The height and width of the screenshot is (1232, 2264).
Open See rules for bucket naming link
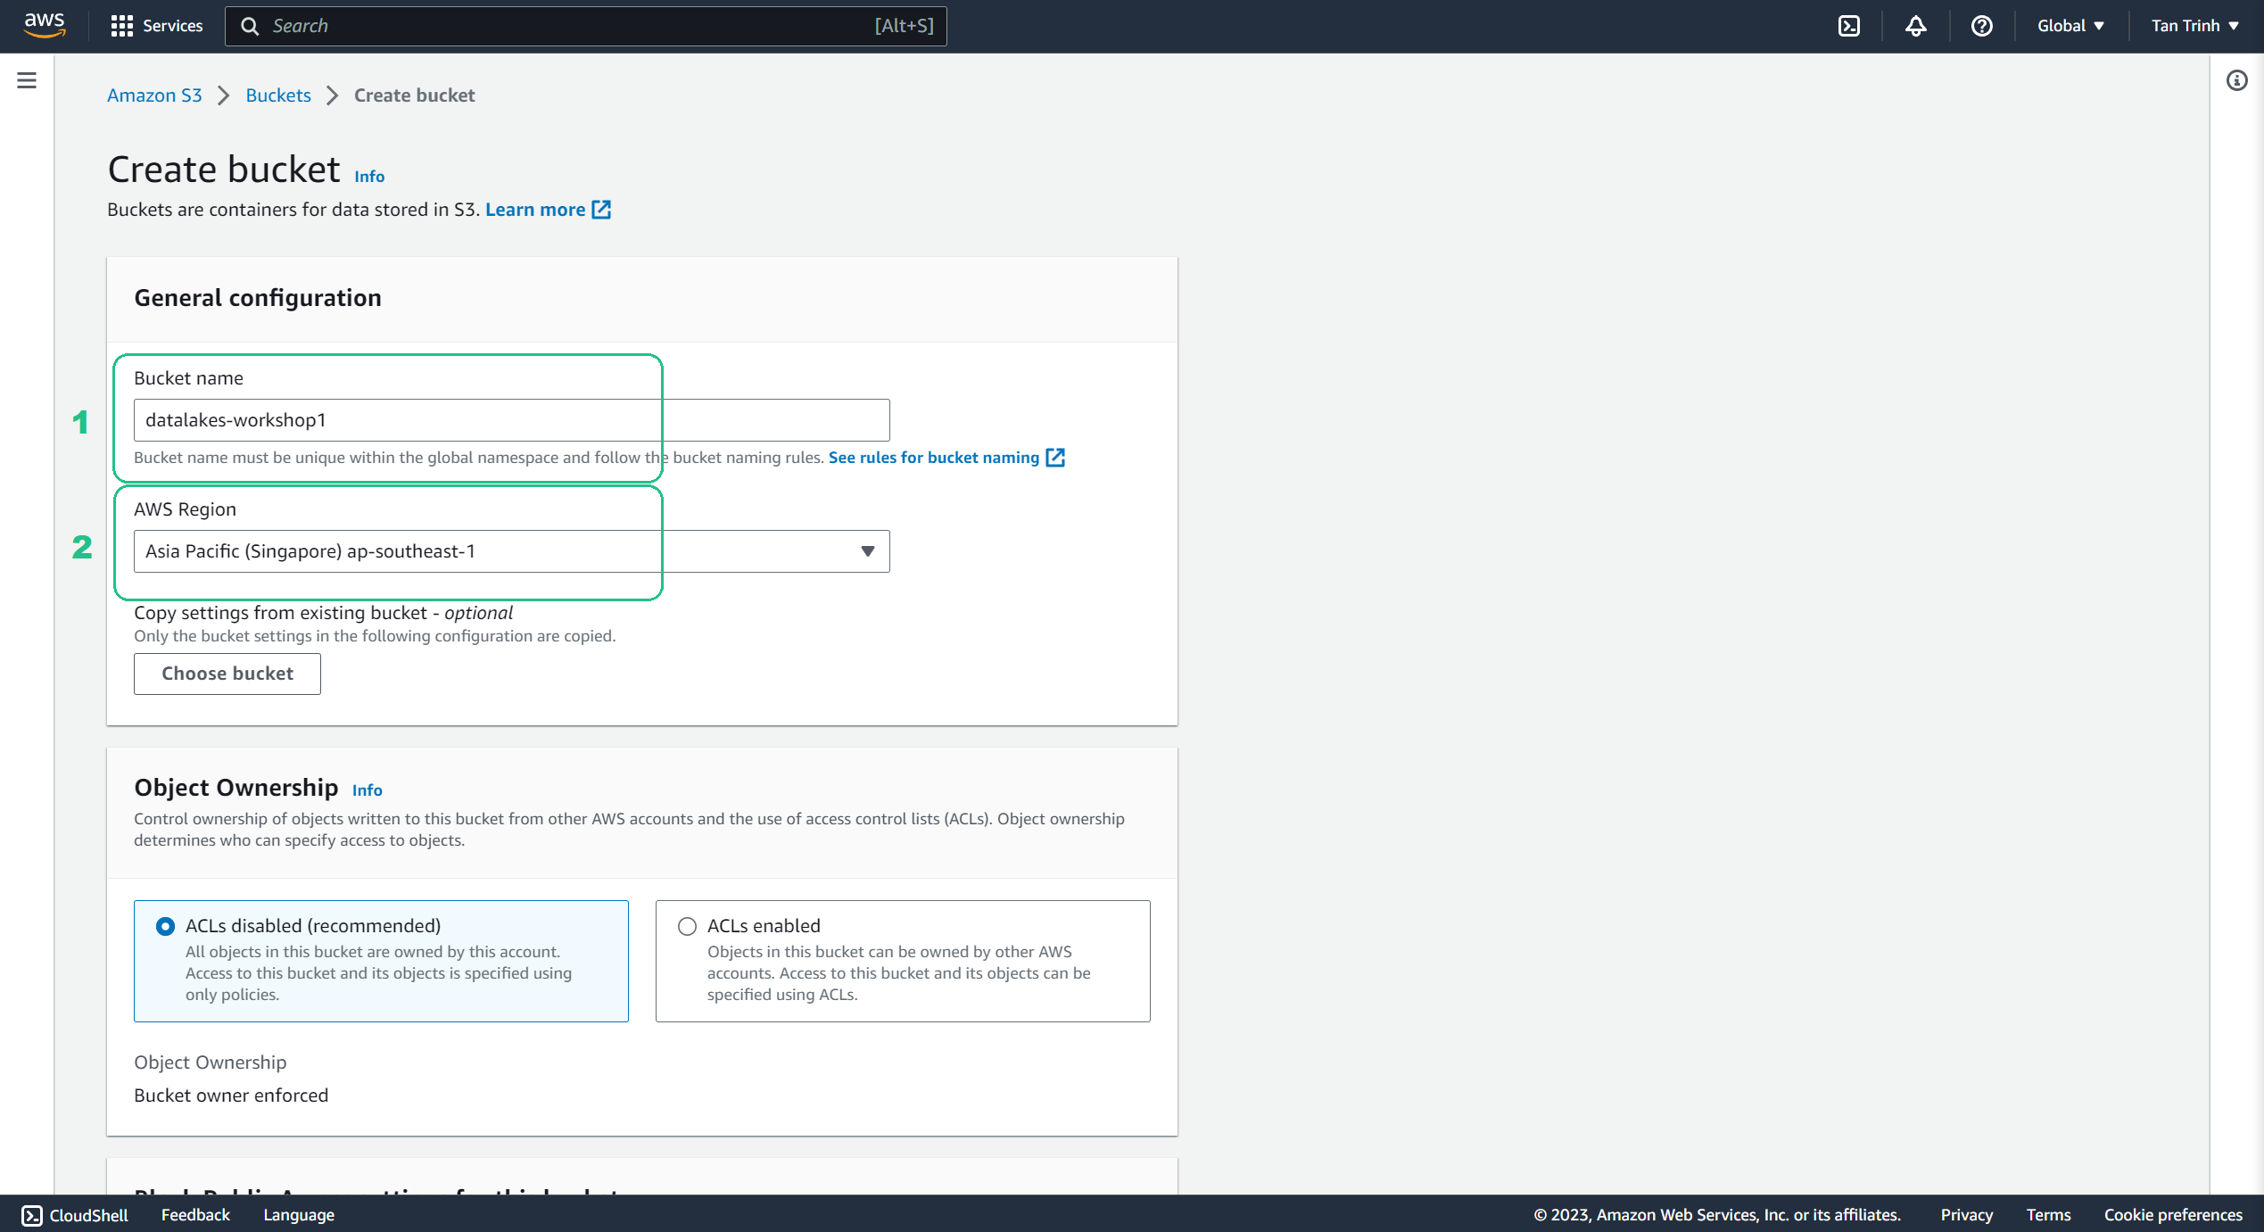[934, 458]
